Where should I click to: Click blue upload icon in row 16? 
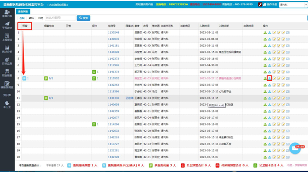pos(269,131)
